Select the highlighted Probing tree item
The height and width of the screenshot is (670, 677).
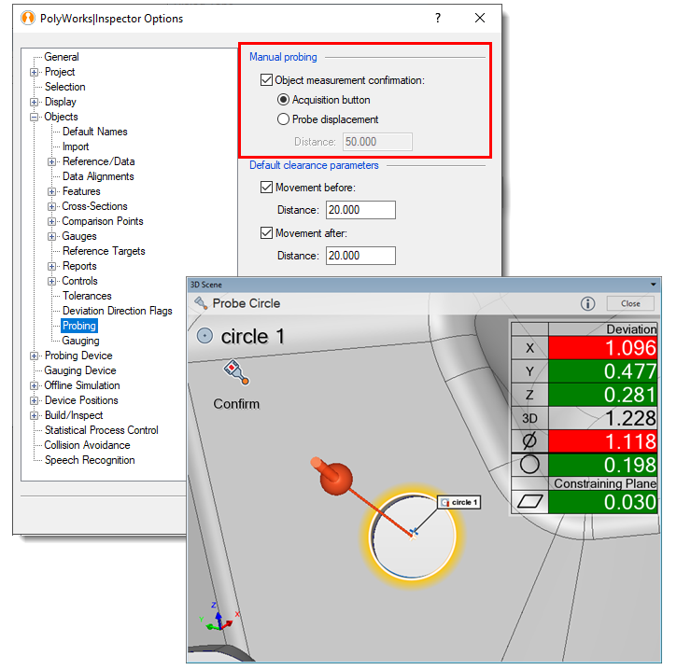pos(79,326)
